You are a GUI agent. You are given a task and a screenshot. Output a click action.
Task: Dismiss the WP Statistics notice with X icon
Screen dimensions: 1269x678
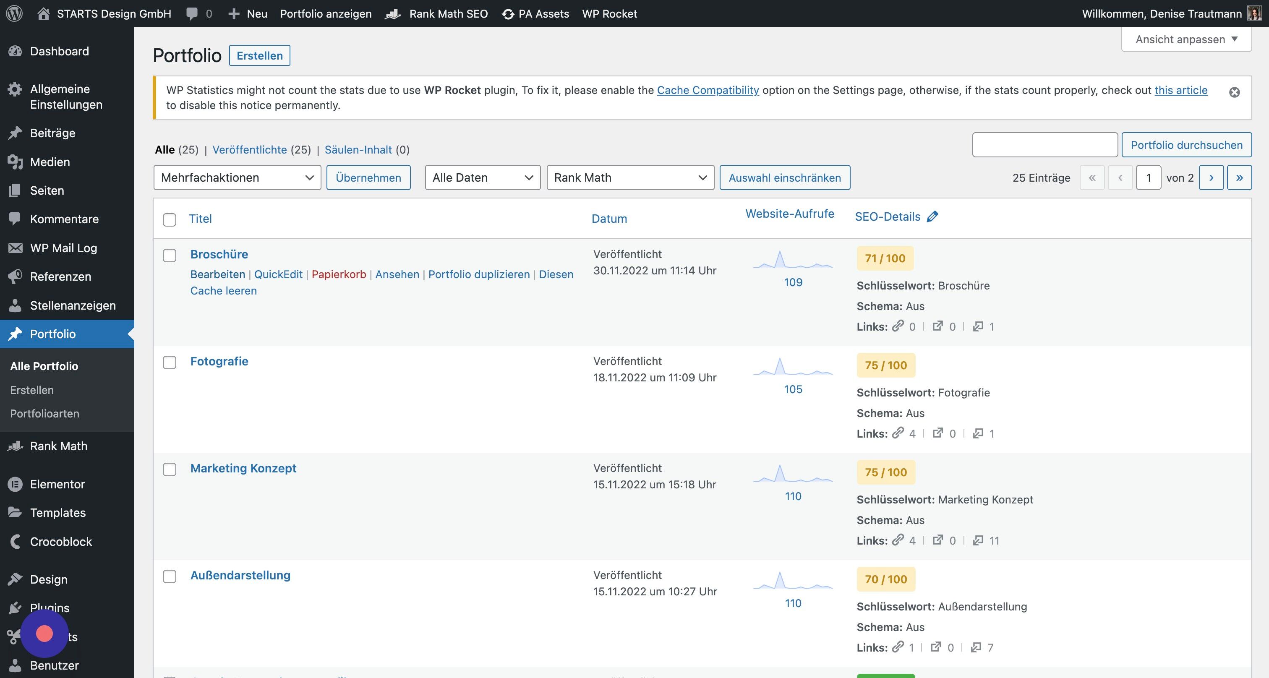click(1234, 92)
